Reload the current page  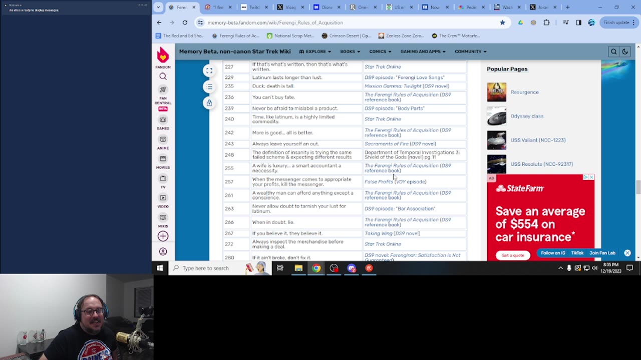185,22
